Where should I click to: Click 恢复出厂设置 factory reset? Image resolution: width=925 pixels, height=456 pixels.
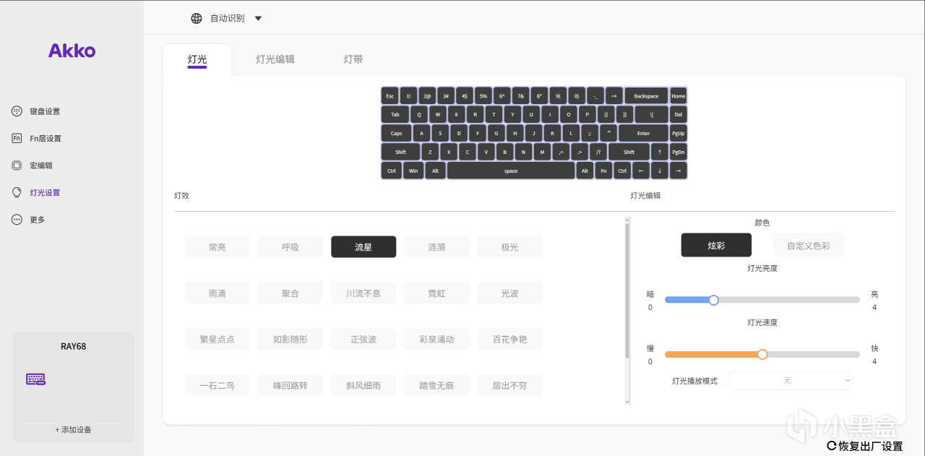click(x=865, y=446)
